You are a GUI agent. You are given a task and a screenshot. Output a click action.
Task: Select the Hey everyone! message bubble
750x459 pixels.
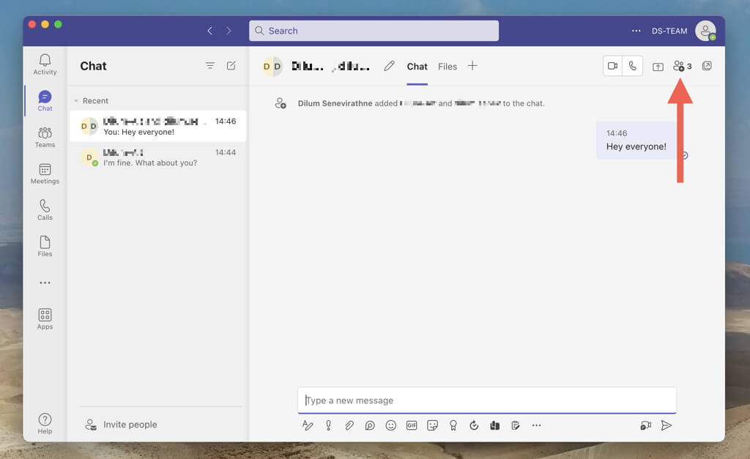[x=636, y=140]
